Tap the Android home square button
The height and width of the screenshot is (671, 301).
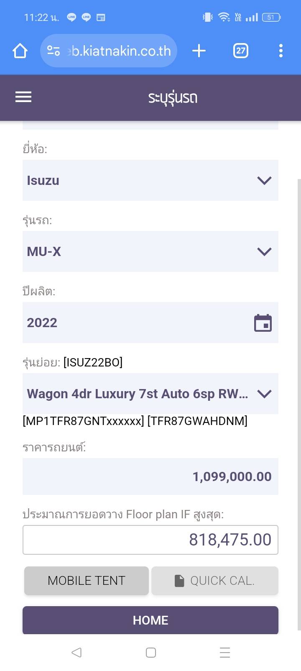tap(151, 652)
